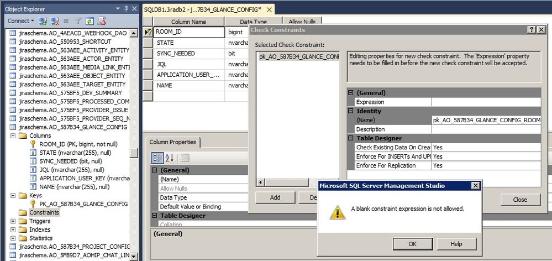
Task: Toggle the Object Explorer auto-hide pin
Action: [126, 9]
